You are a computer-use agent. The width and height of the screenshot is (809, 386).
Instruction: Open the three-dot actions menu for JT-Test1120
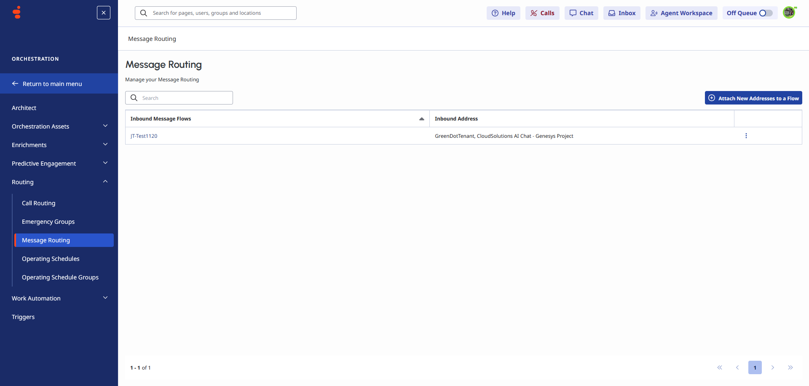coord(746,136)
